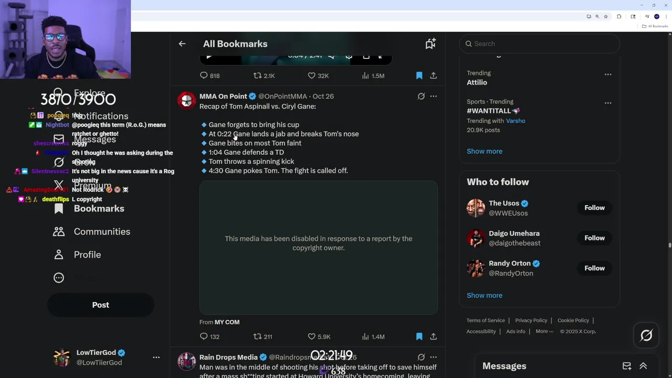The height and width of the screenshot is (378, 672).
Task: Open the Chrome profile avatar
Action: click(x=656, y=16)
